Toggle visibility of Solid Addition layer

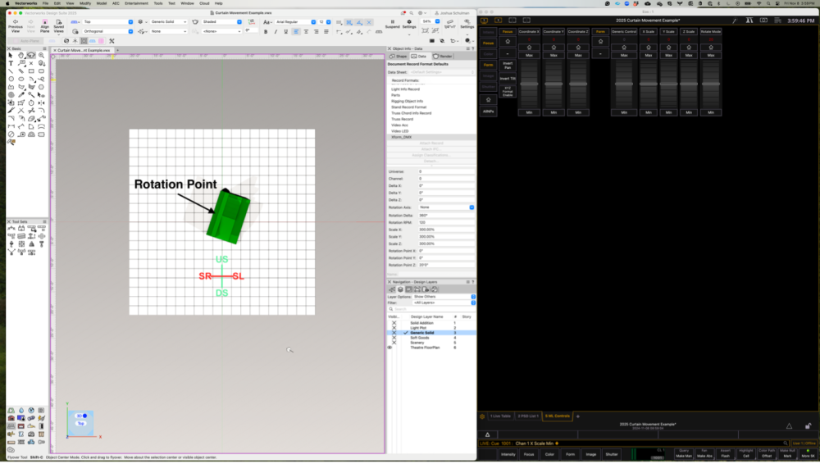393,323
